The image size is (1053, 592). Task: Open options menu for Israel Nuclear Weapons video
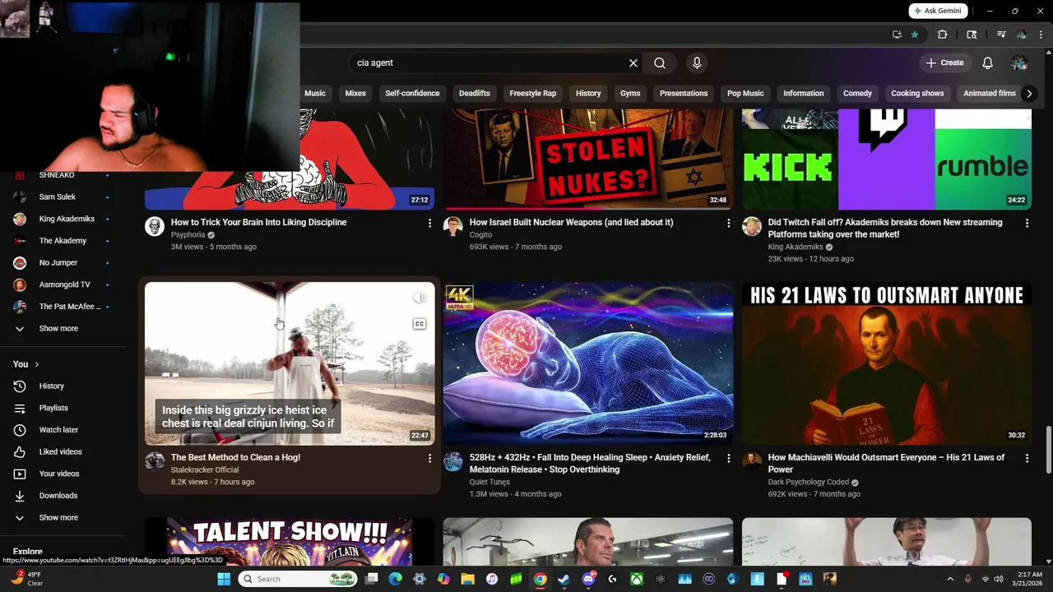728,223
